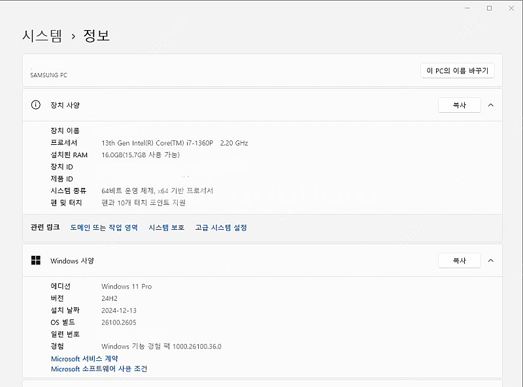Click the 프로세서 label
This screenshot has height=387, width=523.
(x=63, y=143)
